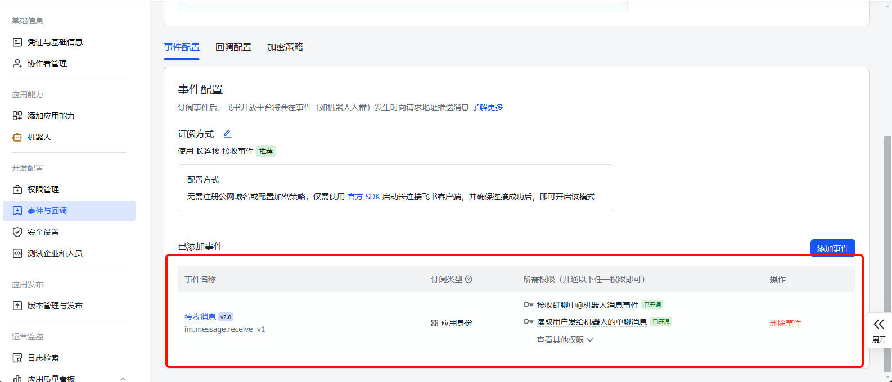Click the 事件名称 column header
This screenshot has width=892, height=382.
(x=200, y=279)
